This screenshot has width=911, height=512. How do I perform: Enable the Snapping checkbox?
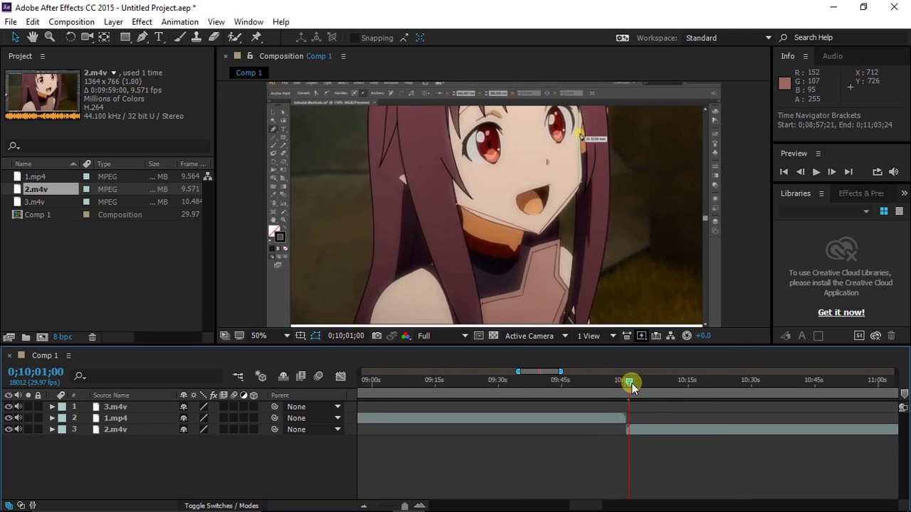tap(354, 38)
